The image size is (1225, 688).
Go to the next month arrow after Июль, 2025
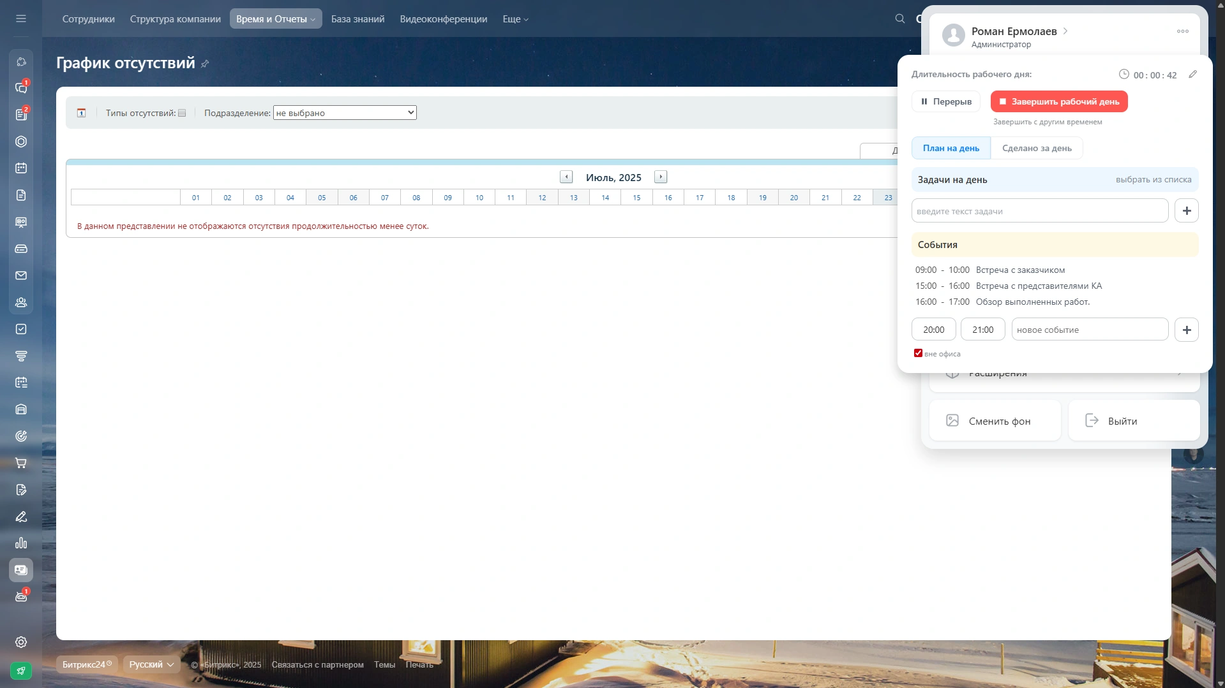(x=661, y=177)
